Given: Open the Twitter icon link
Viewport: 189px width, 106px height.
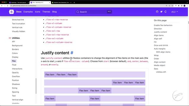Looking at the screenshot, I should (x=162, y=12).
